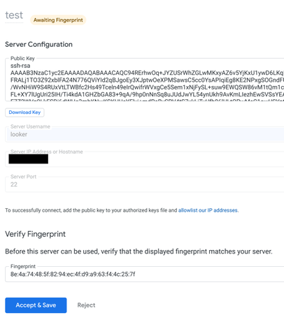This screenshot has width=284, height=322.
Task: Click the redacted black hostname box
Action: pos(29,159)
